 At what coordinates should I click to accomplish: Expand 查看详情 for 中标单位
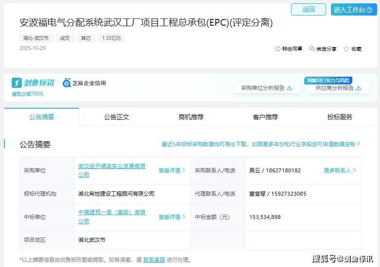(x=172, y=217)
